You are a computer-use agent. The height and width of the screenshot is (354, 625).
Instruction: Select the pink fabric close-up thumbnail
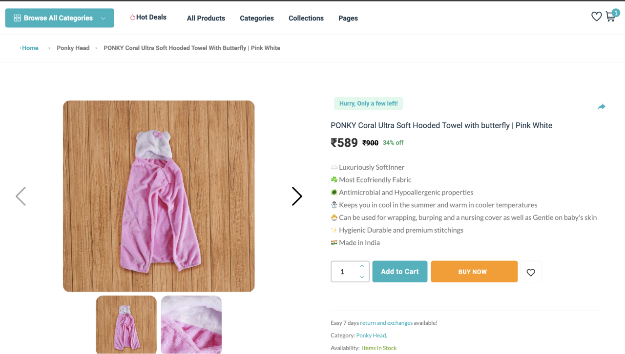(191, 324)
